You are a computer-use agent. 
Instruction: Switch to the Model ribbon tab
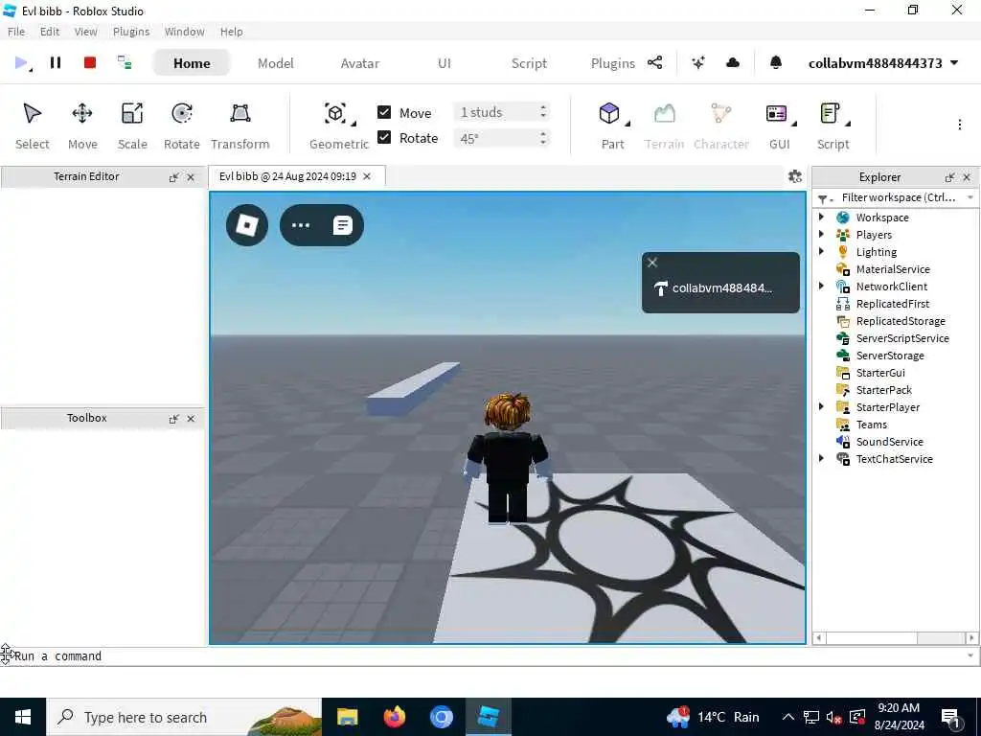[x=275, y=63]
